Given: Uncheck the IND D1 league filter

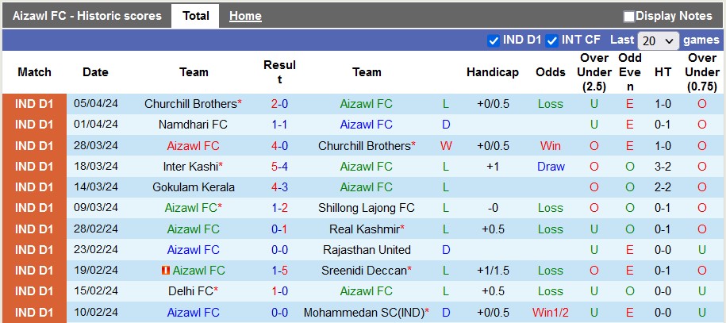Looking at the screenshot, I should click(x=493, y=40).
